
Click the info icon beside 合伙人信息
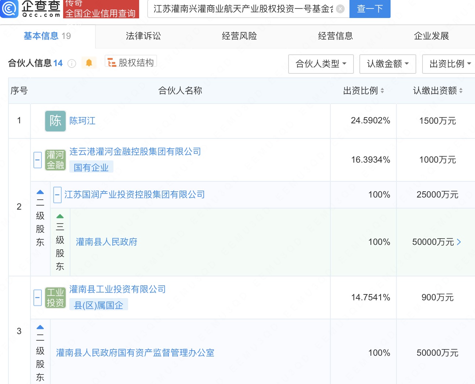pos(72,64)
